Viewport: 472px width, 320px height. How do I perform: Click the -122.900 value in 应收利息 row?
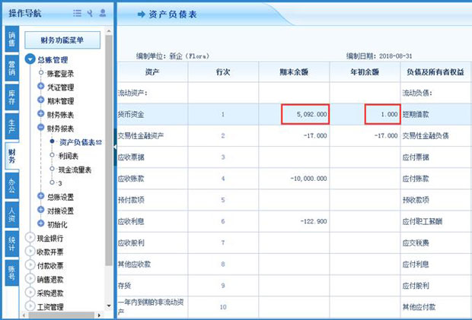(x=314, y=221)
